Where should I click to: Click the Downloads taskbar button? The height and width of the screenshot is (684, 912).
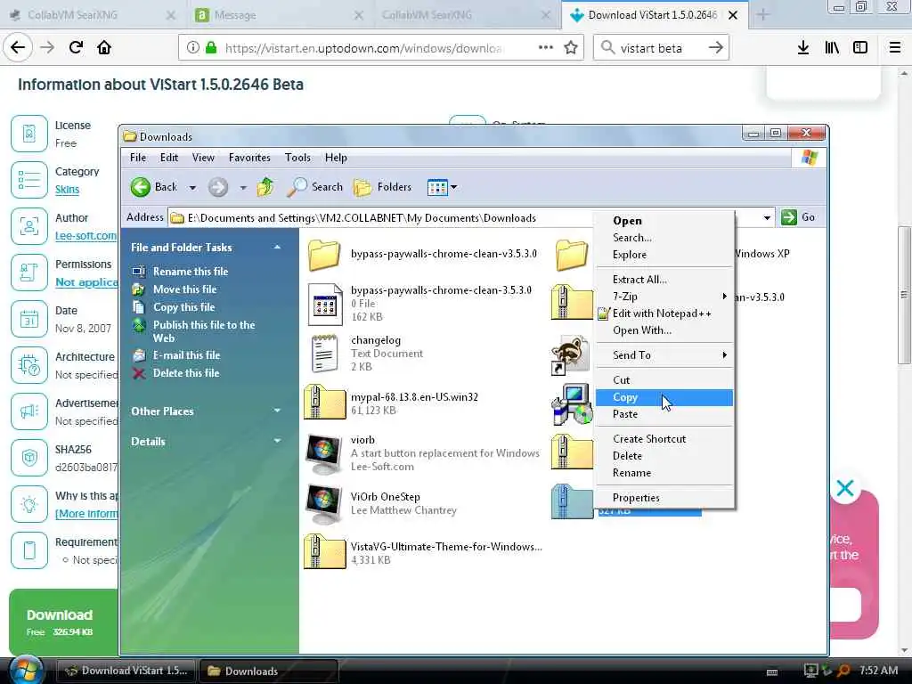pos(269,671)
